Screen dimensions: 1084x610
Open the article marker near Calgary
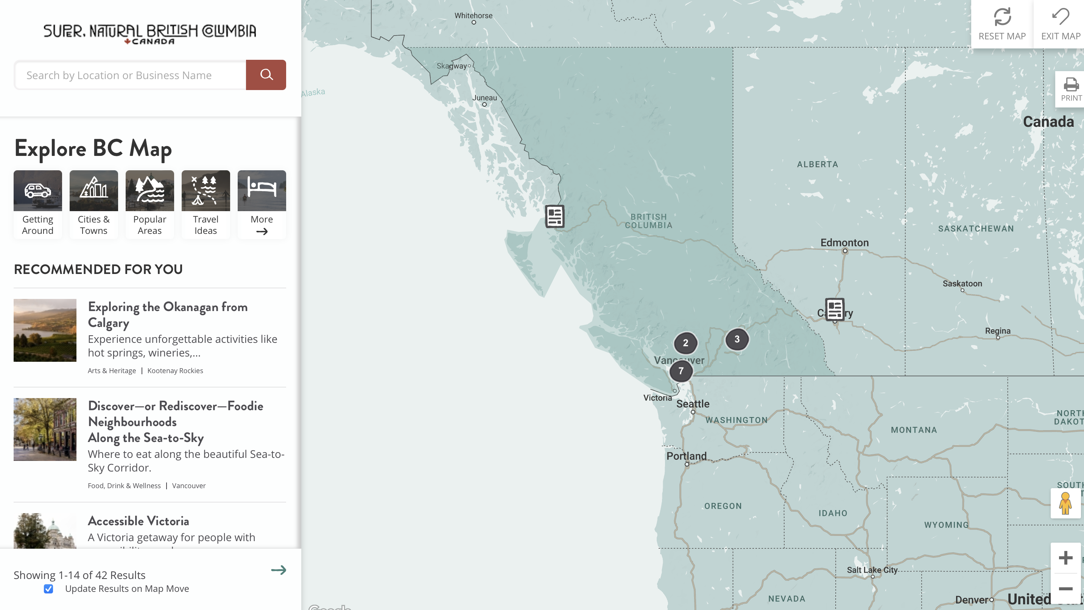click(835, 310)
